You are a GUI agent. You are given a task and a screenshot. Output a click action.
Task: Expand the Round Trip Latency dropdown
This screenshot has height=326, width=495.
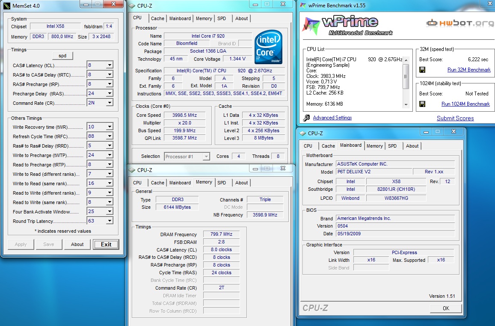point(109,221)
